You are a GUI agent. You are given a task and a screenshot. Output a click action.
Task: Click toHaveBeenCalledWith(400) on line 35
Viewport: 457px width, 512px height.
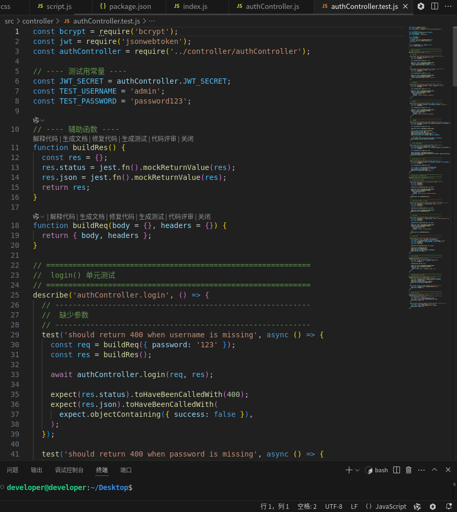[x=189, y=394]
